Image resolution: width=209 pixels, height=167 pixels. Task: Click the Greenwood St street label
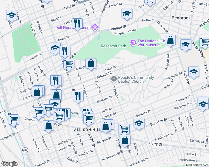[139, 162]
